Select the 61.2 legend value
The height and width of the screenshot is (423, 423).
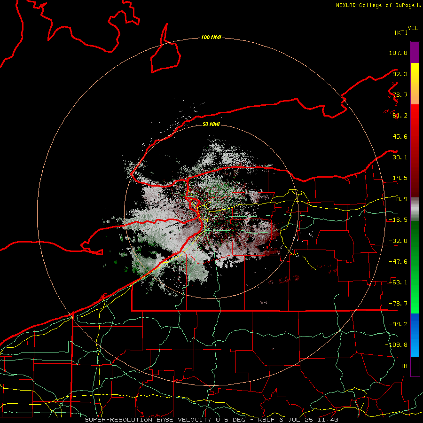[x=400, y=116]
